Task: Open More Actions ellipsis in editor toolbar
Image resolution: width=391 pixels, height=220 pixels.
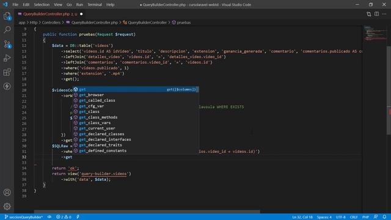Action: click(x=384, y=14)
